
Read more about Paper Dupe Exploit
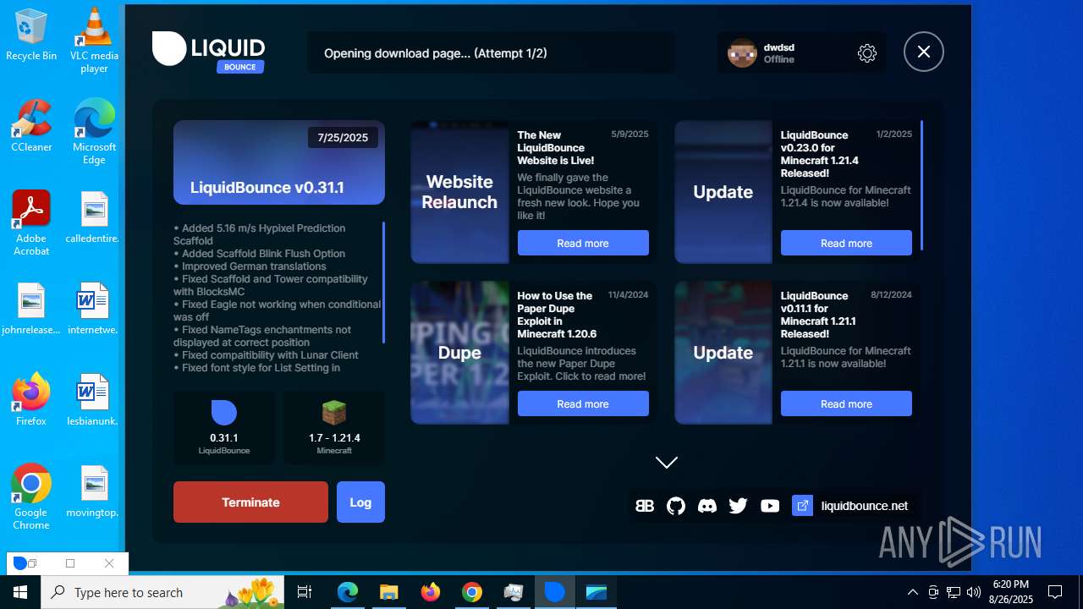click(583, 403)
